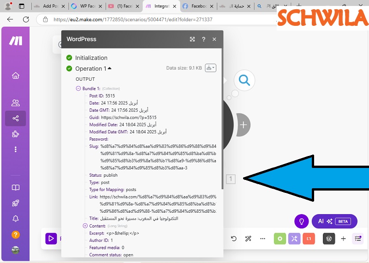Select the Scenarios share icon in sidebar
Viewport: 369px width, 263px height.
(x=16, y=118)
